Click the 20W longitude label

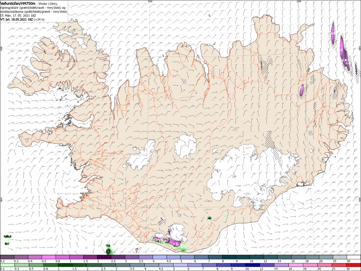tap(150, 1)
